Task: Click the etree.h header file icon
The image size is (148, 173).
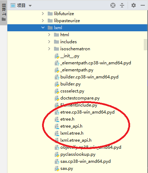Action: coord(57,119)
